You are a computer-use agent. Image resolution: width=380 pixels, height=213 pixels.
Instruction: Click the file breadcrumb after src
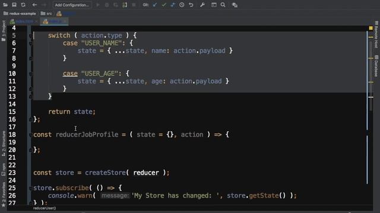66,14
